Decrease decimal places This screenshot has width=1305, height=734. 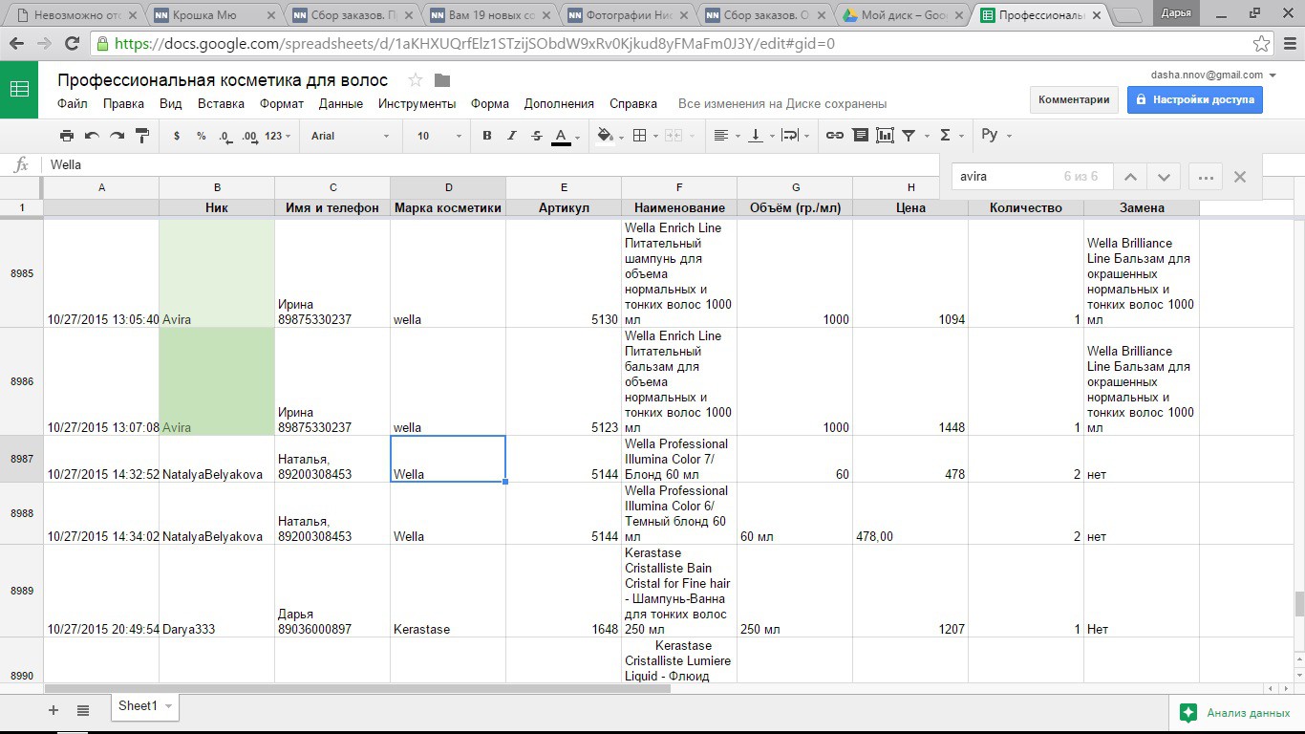click(225, 136)
